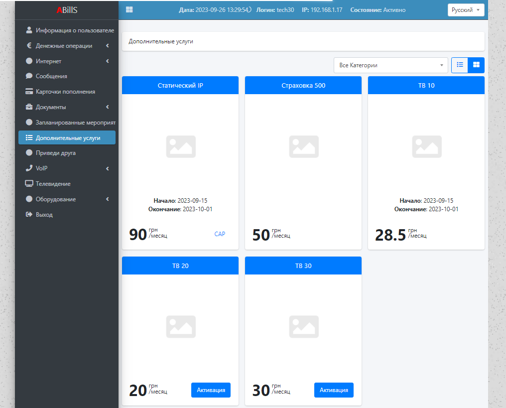Click the speech bubble icon for Сообщения
The image size is (506, 408).
(29, 76)
